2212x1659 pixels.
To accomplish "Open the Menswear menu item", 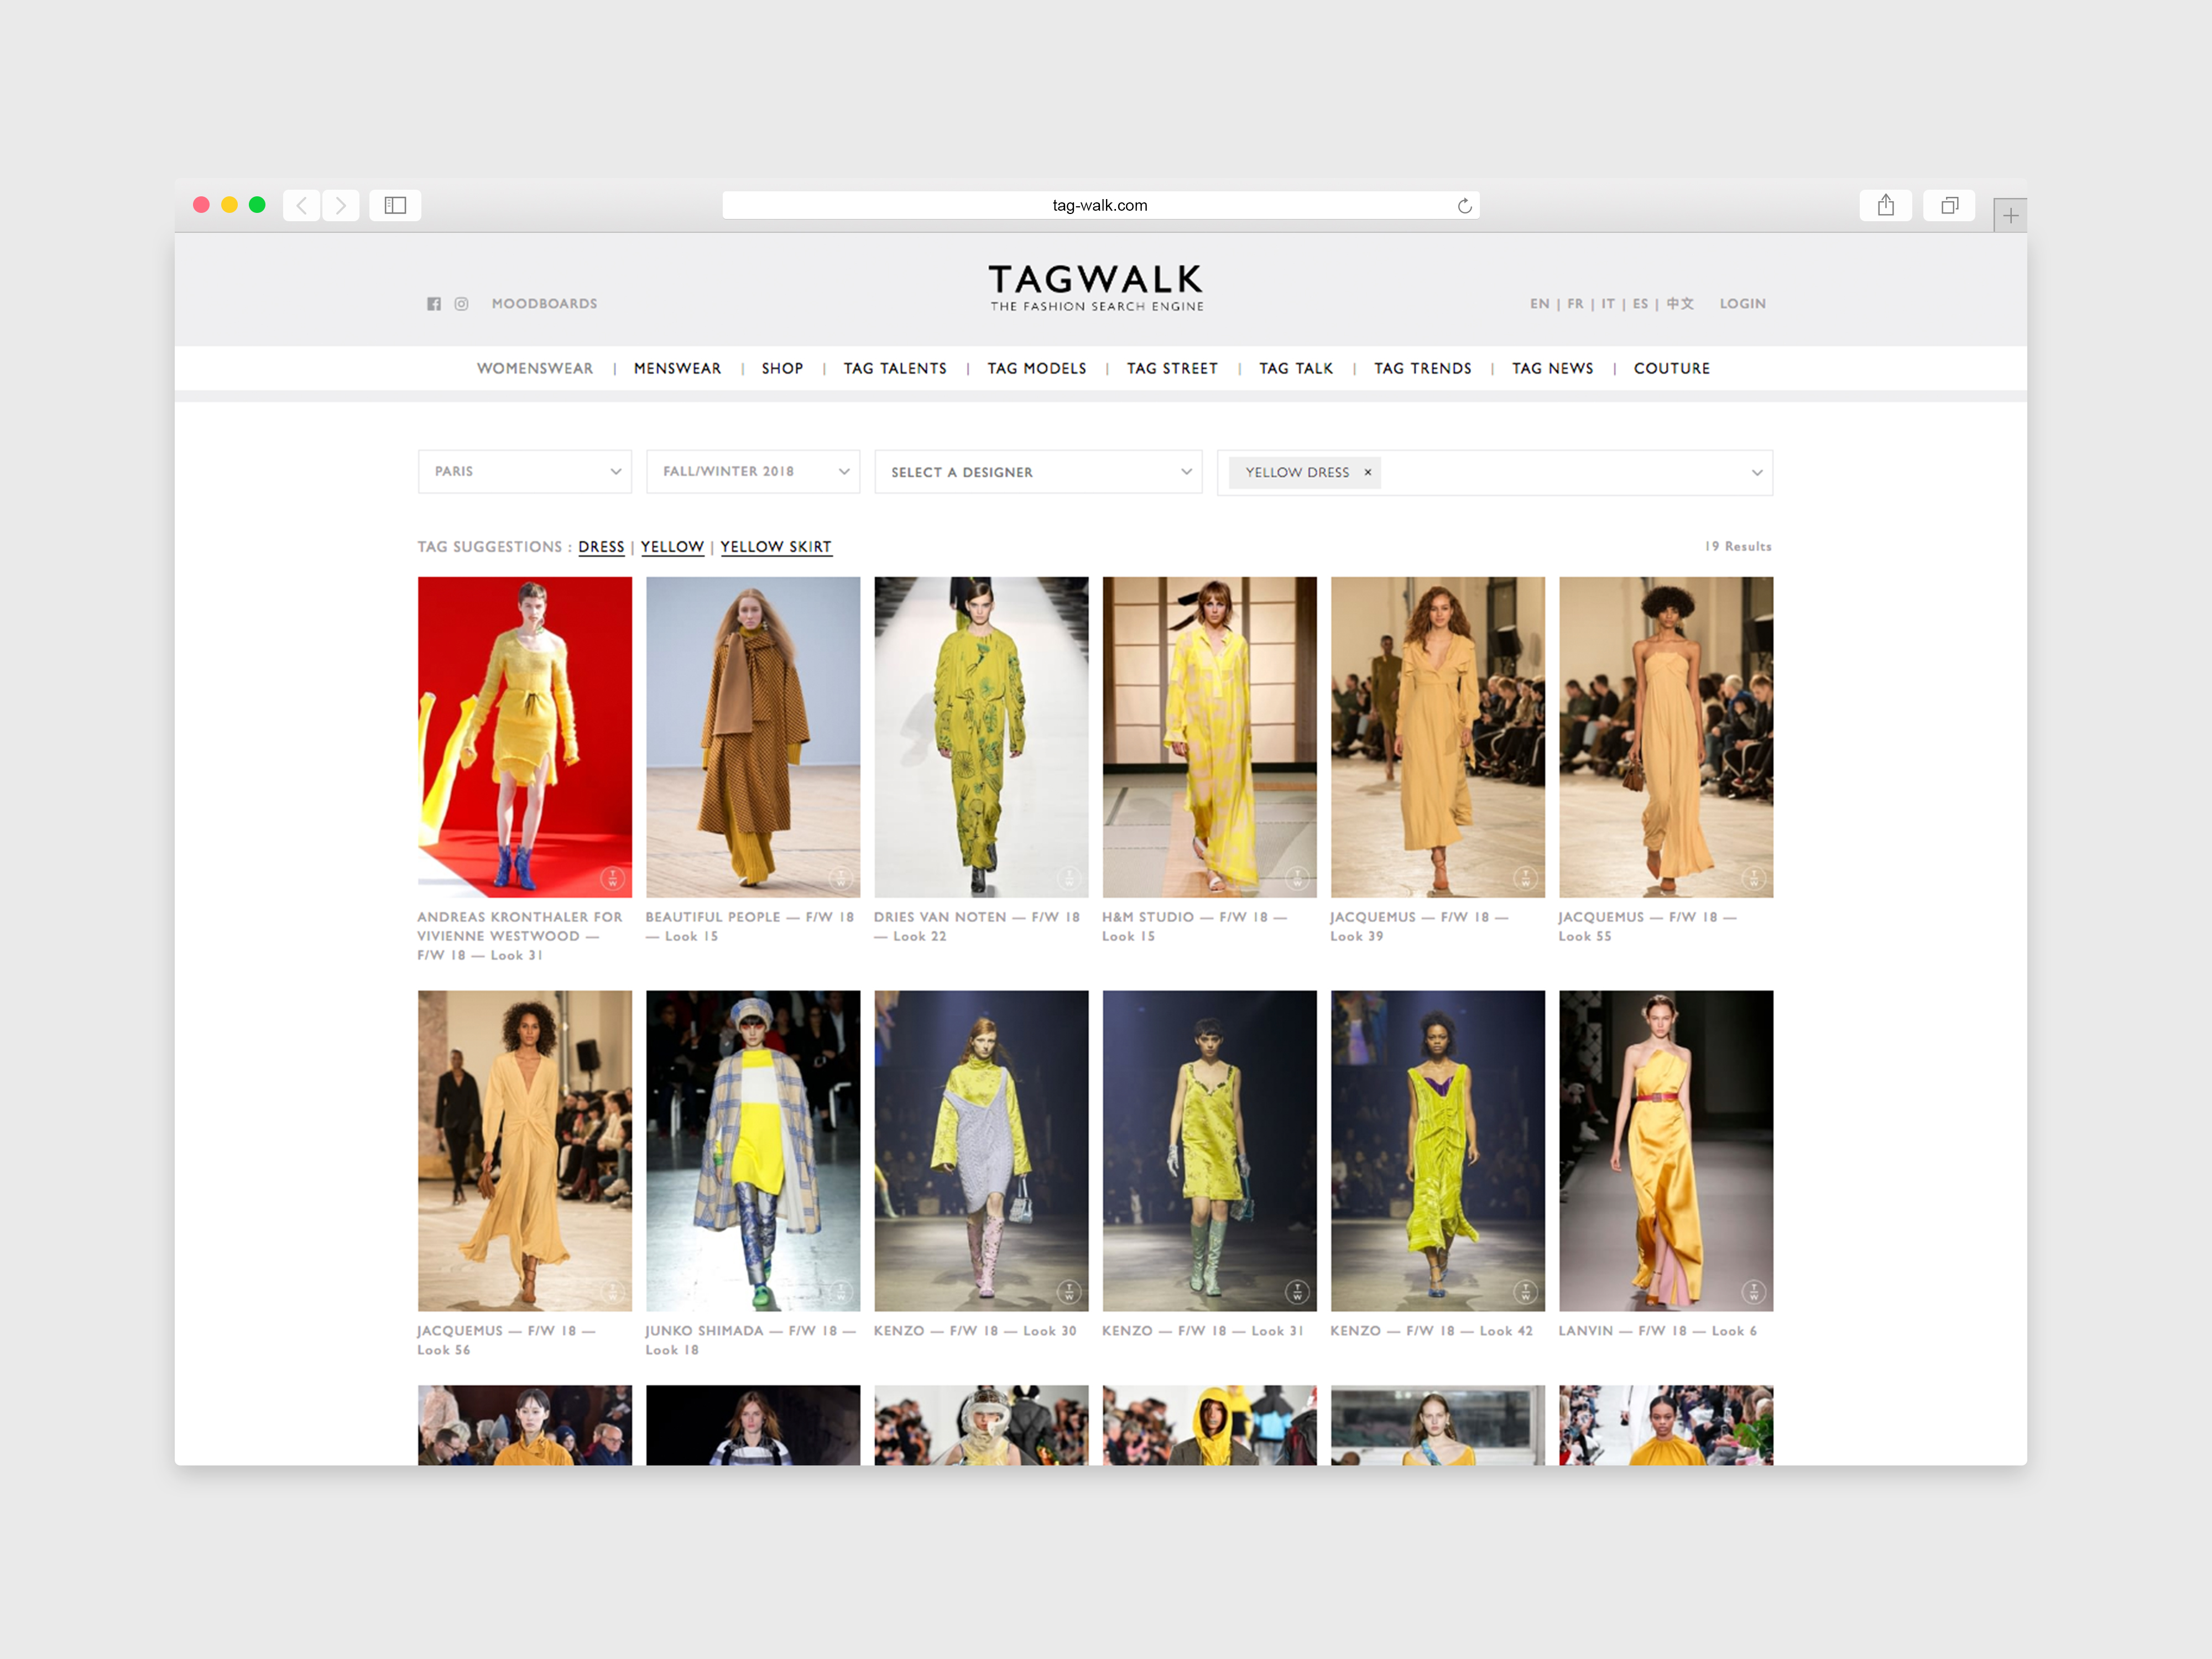I will click(677, 368).
